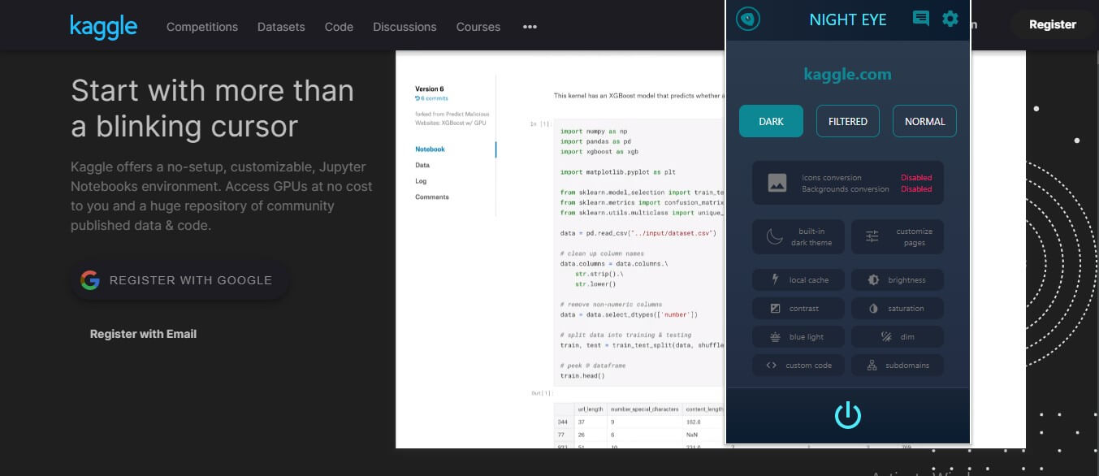Switch to FILTERED mode
The height and width of the screenshot is (476, 1099).
848,121
